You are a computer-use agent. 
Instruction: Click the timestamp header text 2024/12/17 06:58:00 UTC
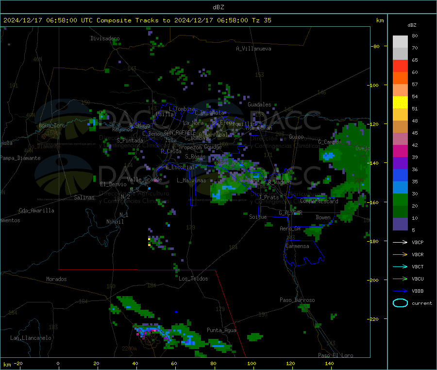coord(48,20)
